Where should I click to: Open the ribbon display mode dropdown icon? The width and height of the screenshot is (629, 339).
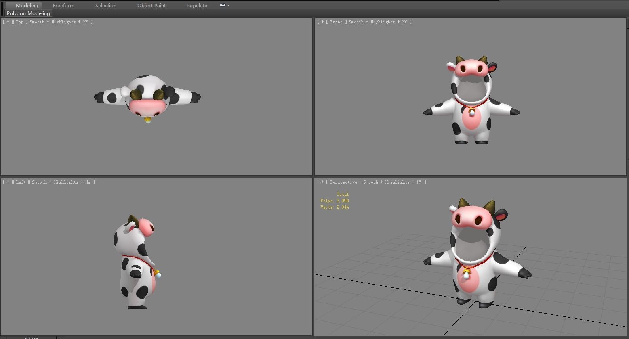225,5
